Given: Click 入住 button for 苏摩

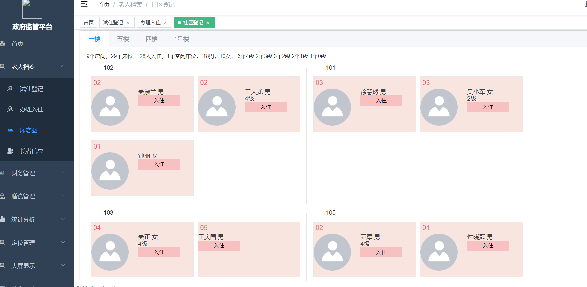Looking at the screenshot, I should (x=381, y=252).
